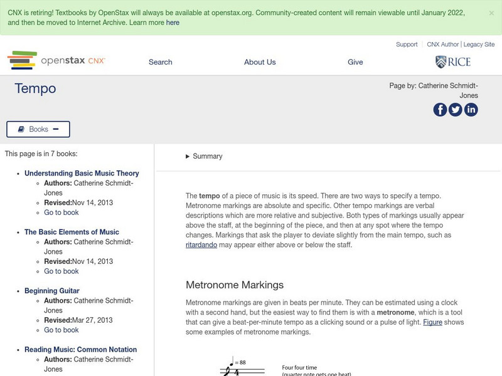Screen dimensions: 502x376
Task: Go to book under The Basic Elements of Music
Action: coord(61,271)
